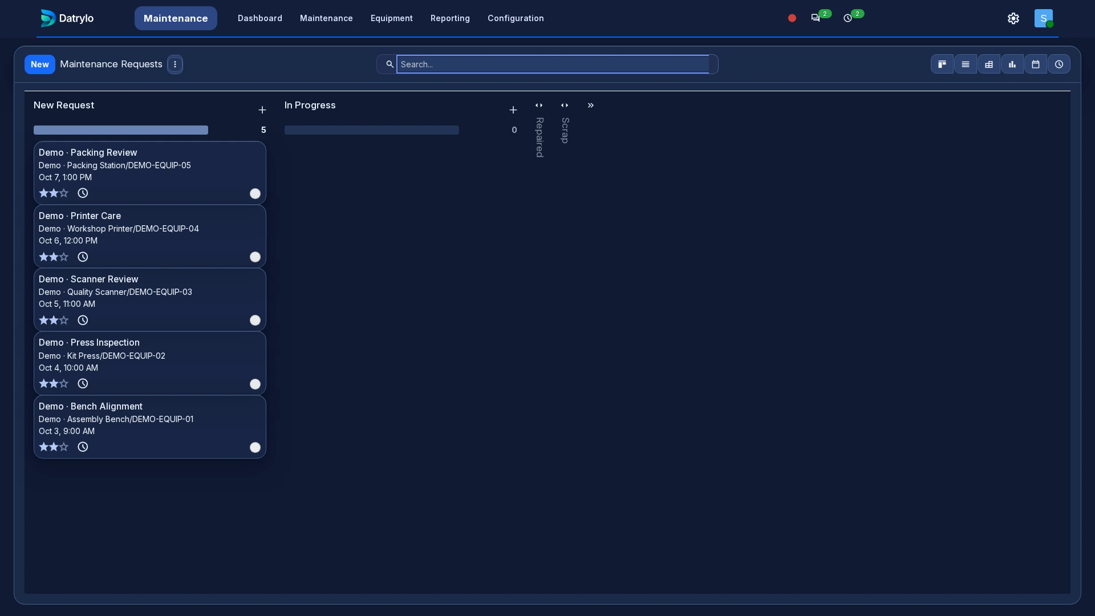This screenshot has height=616, width=1095.
Task: Toggle state circle on Bench Alignment card
Action: [x=255, y=448]
